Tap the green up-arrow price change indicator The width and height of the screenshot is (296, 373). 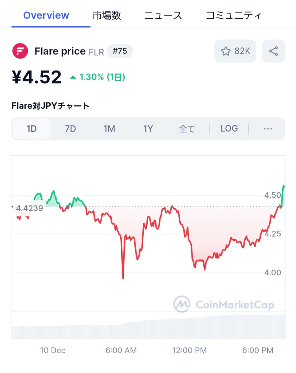point(73,77)
